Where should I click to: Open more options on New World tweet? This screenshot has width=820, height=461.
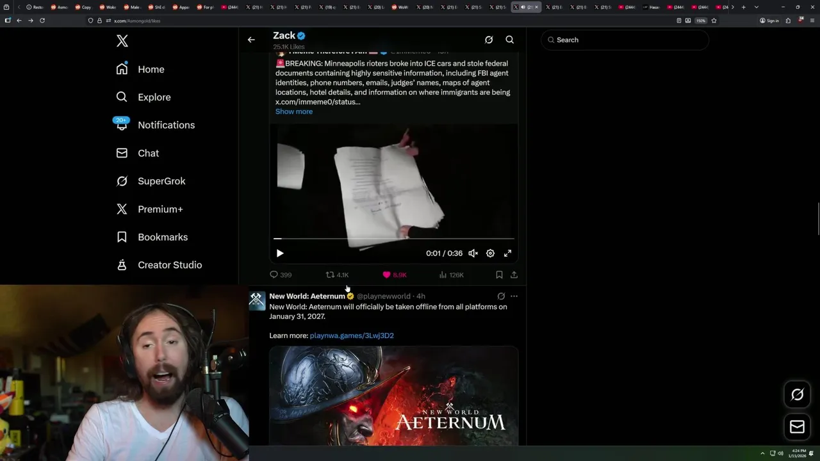point(514,296)
